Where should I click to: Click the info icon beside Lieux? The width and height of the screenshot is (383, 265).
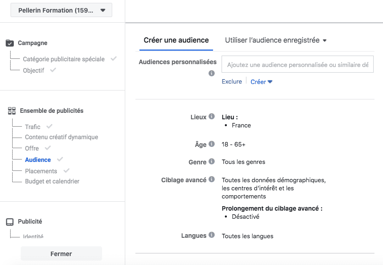pos(211,116)
